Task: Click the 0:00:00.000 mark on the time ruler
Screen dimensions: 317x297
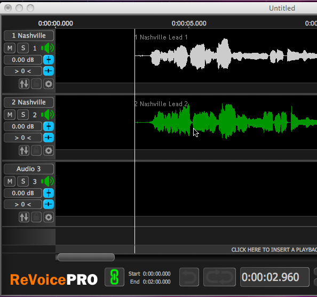Action: pyautogui.click(x=56, y=23)
